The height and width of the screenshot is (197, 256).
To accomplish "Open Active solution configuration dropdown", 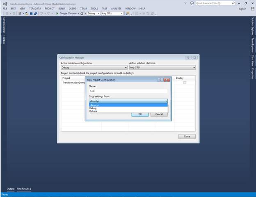I will point(94,67).
